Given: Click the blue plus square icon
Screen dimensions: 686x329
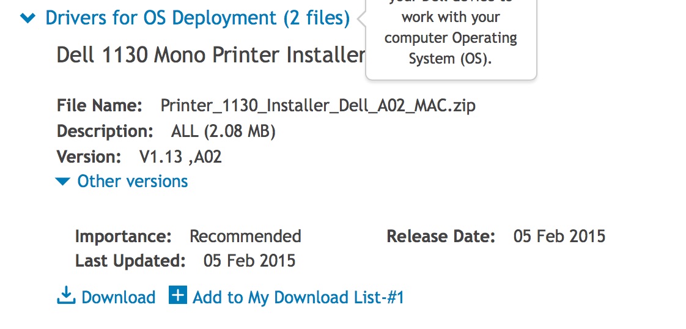Looking at the screenshot, I should (177, 296).
